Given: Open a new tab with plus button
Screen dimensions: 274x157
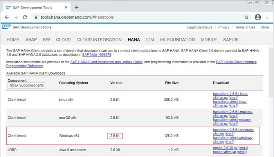Looking at the screenshot, I should (77, 7).
